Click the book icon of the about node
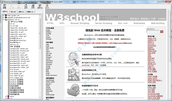172x101 pixels. tap(8, 96)
